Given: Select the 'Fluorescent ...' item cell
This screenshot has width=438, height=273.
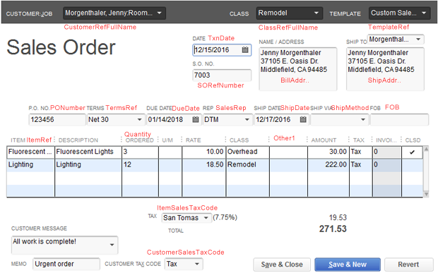Looking at the screenshot, I should [x=30, y=152].
